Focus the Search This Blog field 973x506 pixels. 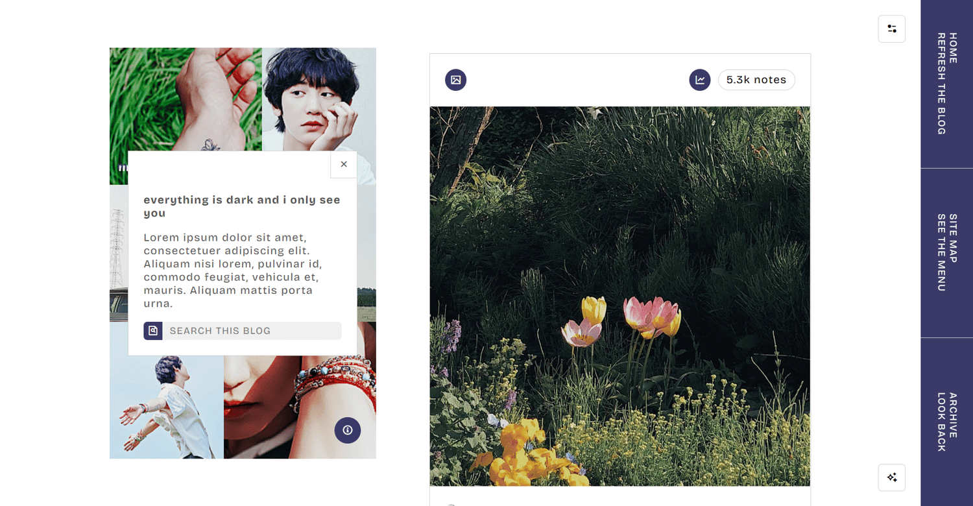tap(252, 331)
